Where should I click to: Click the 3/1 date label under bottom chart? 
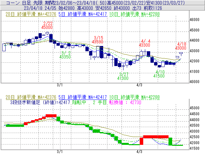[x=59, y=152]
